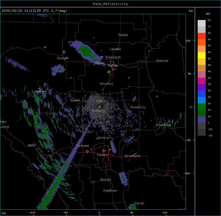Click the yellow diamond marker above Calgary label
This screenshot has width=221, height=216.
pos(104,151)
